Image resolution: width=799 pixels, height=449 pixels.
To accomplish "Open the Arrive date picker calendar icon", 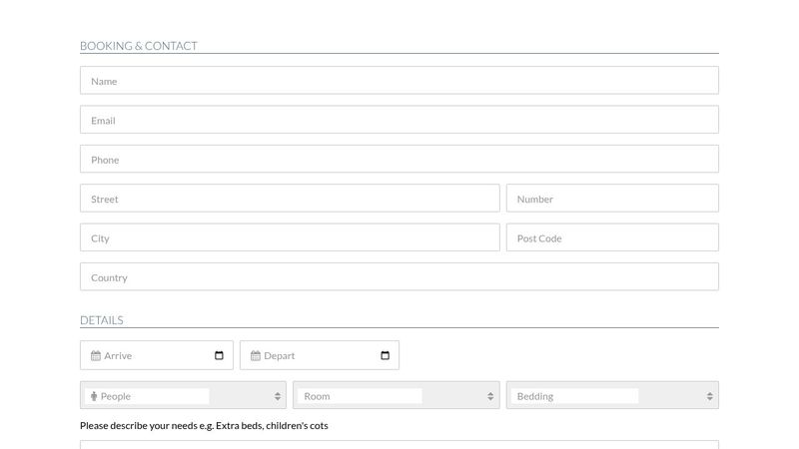I will [219, 355].
